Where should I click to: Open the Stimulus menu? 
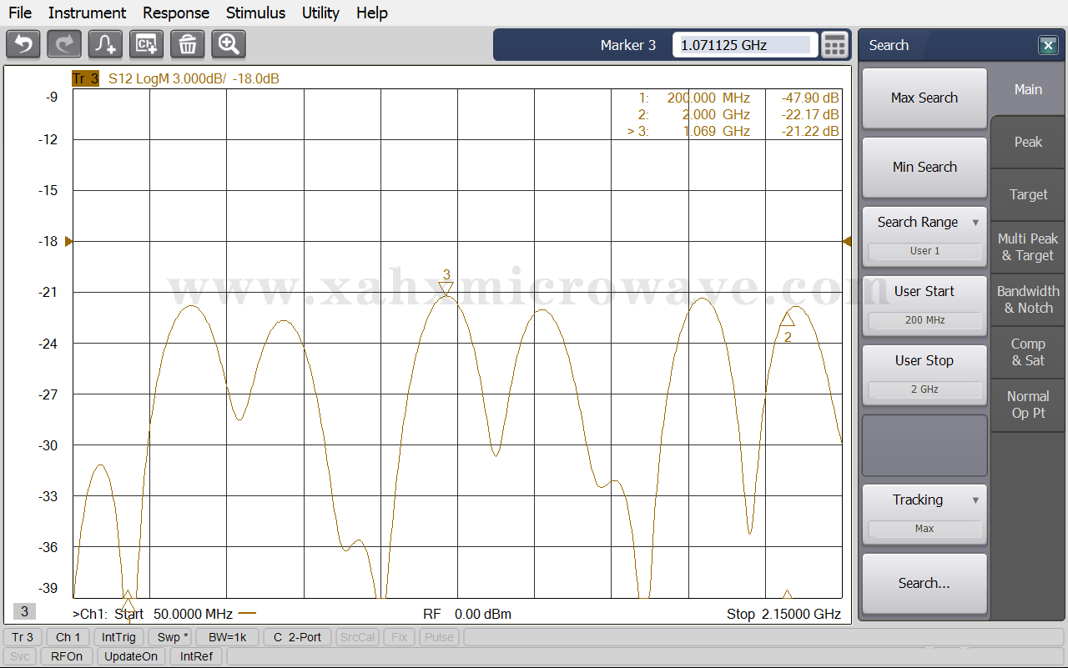point(255,13)
